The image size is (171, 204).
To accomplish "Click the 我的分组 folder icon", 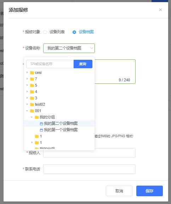I will 37,117.
